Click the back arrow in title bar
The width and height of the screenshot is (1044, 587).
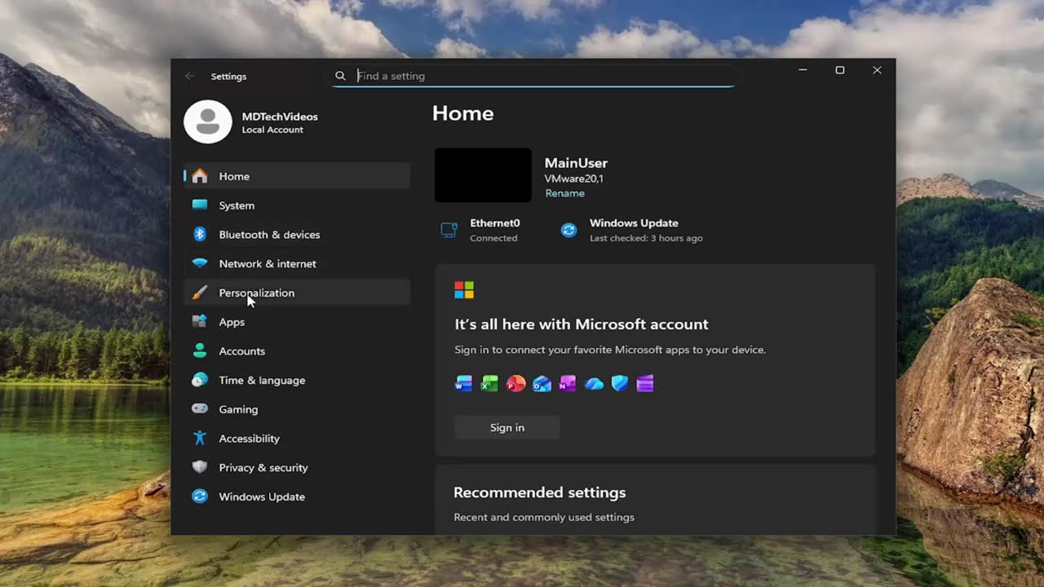tap(190, 76)
